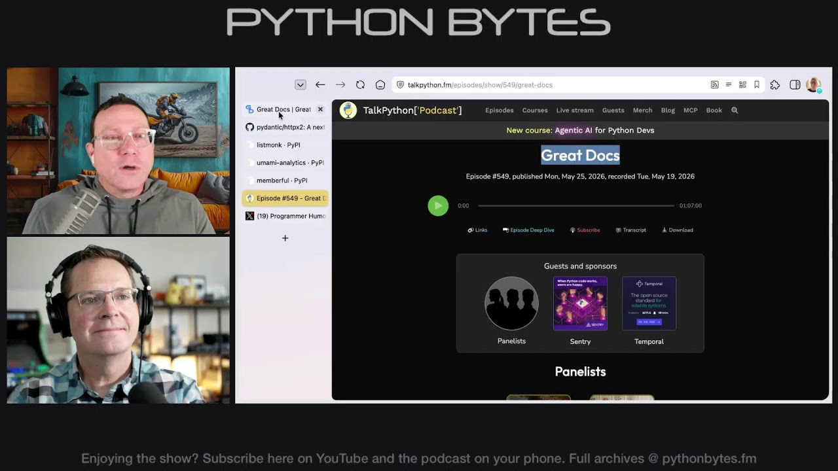The image size is (838, 471).
Task: Open the Guests page
Action: tap(613, 111)
